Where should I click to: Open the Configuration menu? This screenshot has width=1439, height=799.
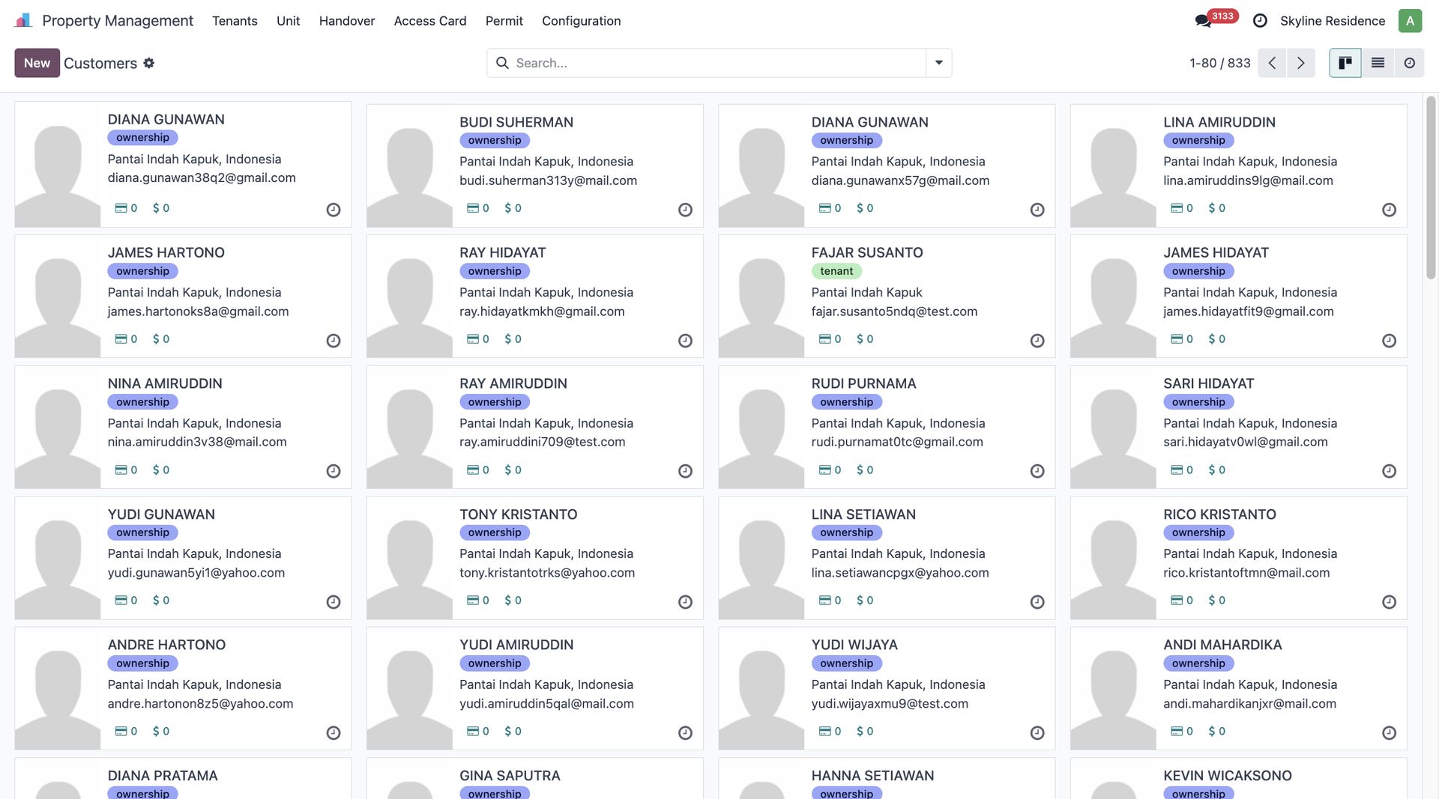point(581,21)
